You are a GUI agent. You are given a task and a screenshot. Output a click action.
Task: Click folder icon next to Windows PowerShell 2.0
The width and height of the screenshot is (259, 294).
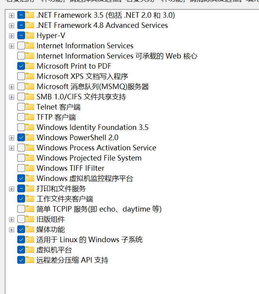[x=30, y=137]
